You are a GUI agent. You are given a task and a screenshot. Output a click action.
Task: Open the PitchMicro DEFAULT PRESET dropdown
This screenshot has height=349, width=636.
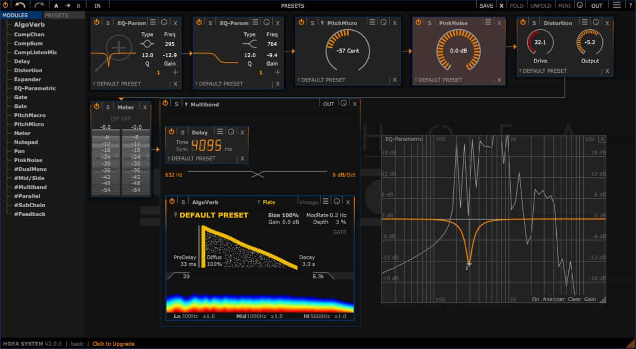click(321, 80)
